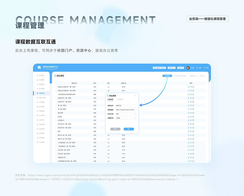
Task: Delete 有朋自远方来 course
Action: [x=193, y=158]
